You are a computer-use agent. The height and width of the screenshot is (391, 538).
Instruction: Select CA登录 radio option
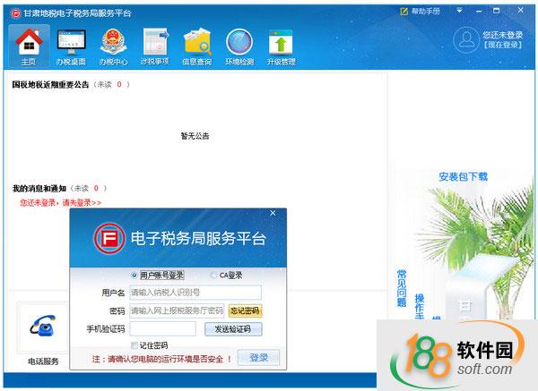tap(213, 276)
